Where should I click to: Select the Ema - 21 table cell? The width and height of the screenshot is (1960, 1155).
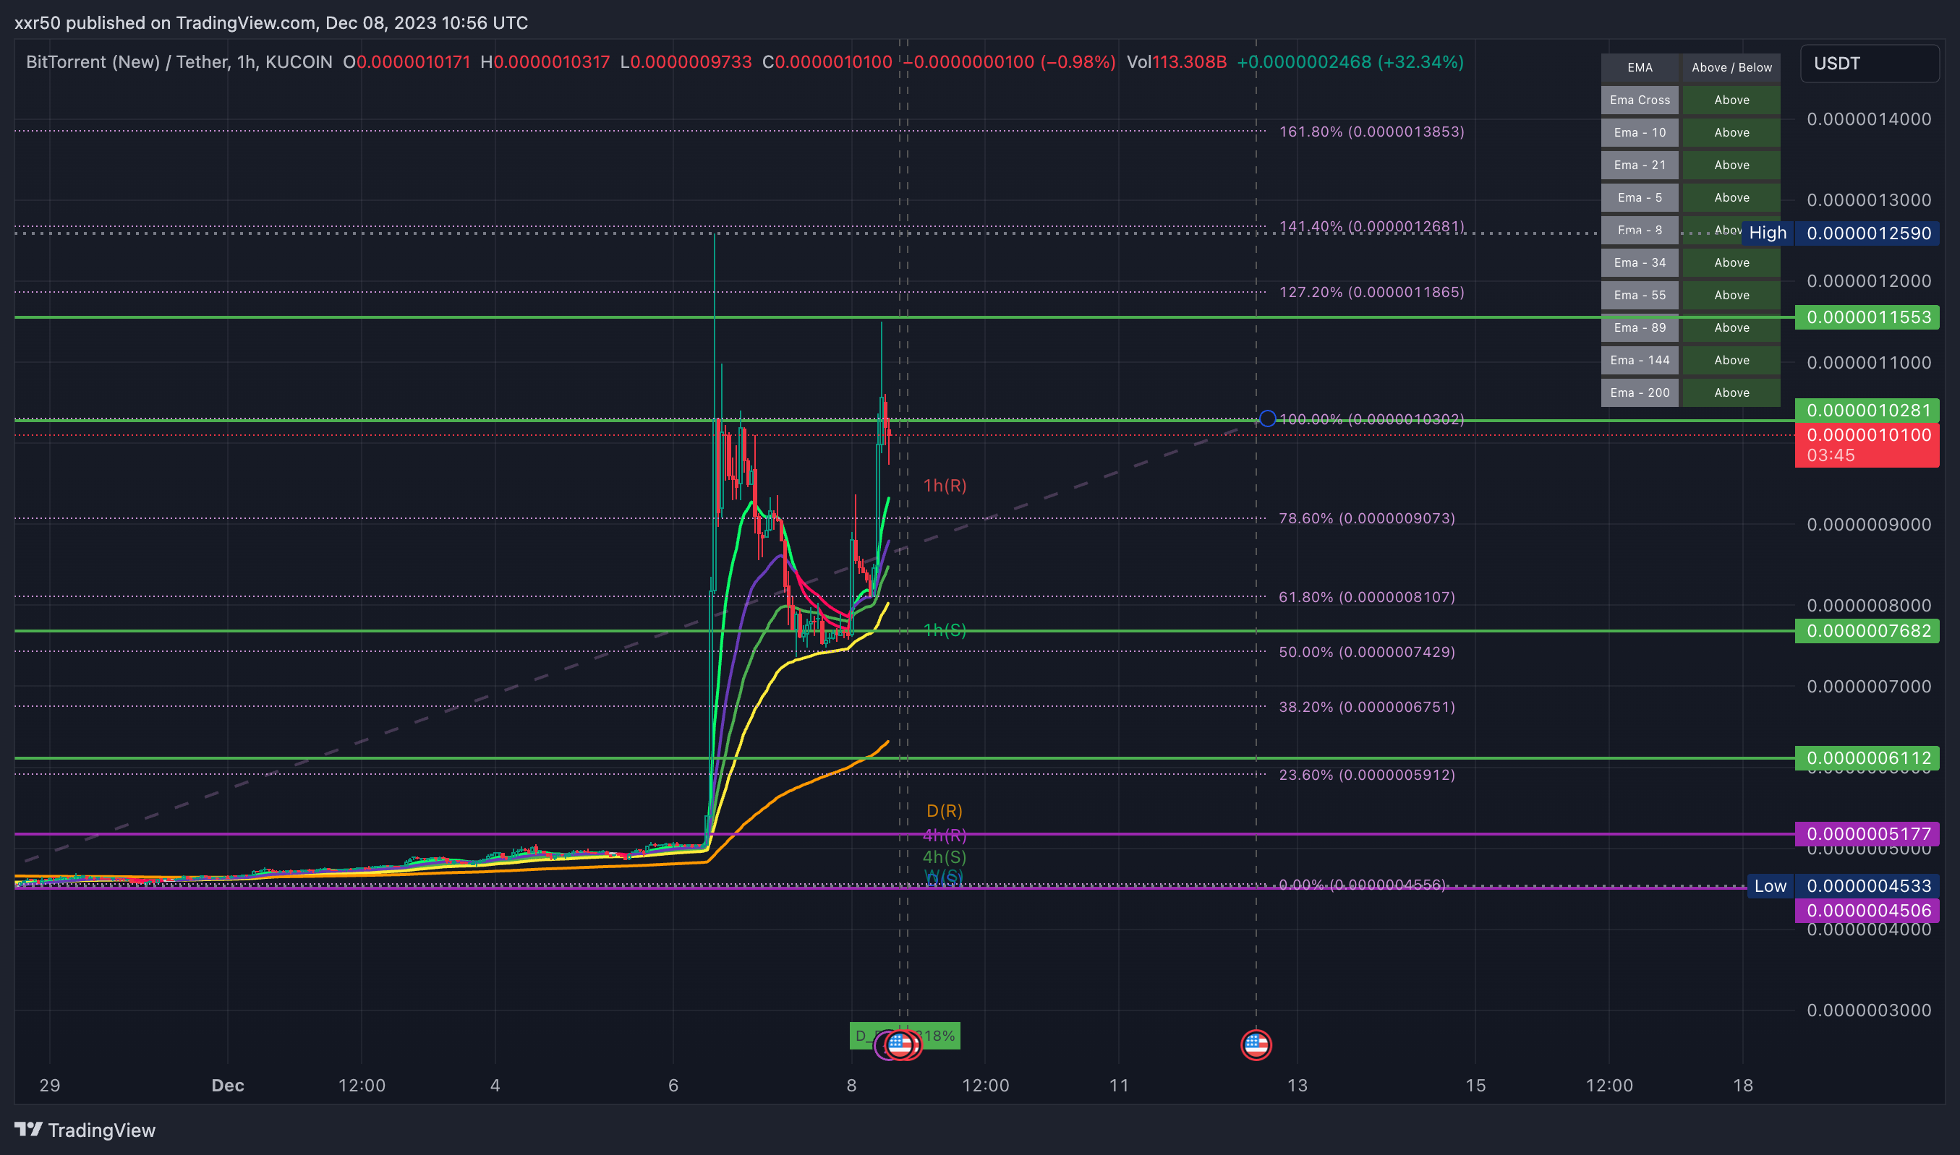click(1639, 166)
